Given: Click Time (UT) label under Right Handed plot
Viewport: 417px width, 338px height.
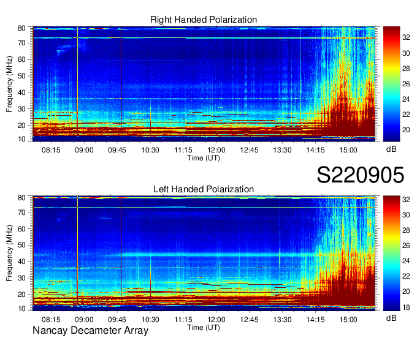Looking at the screenshot, I should (x=204, y=158).
